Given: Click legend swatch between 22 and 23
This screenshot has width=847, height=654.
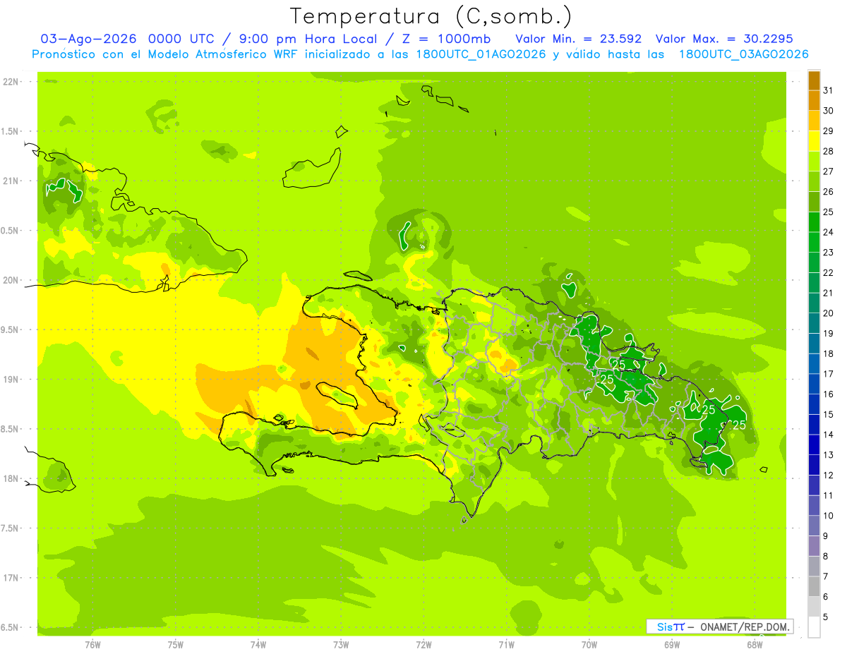Looking at the screenshot, I should (x=814, y=262).
